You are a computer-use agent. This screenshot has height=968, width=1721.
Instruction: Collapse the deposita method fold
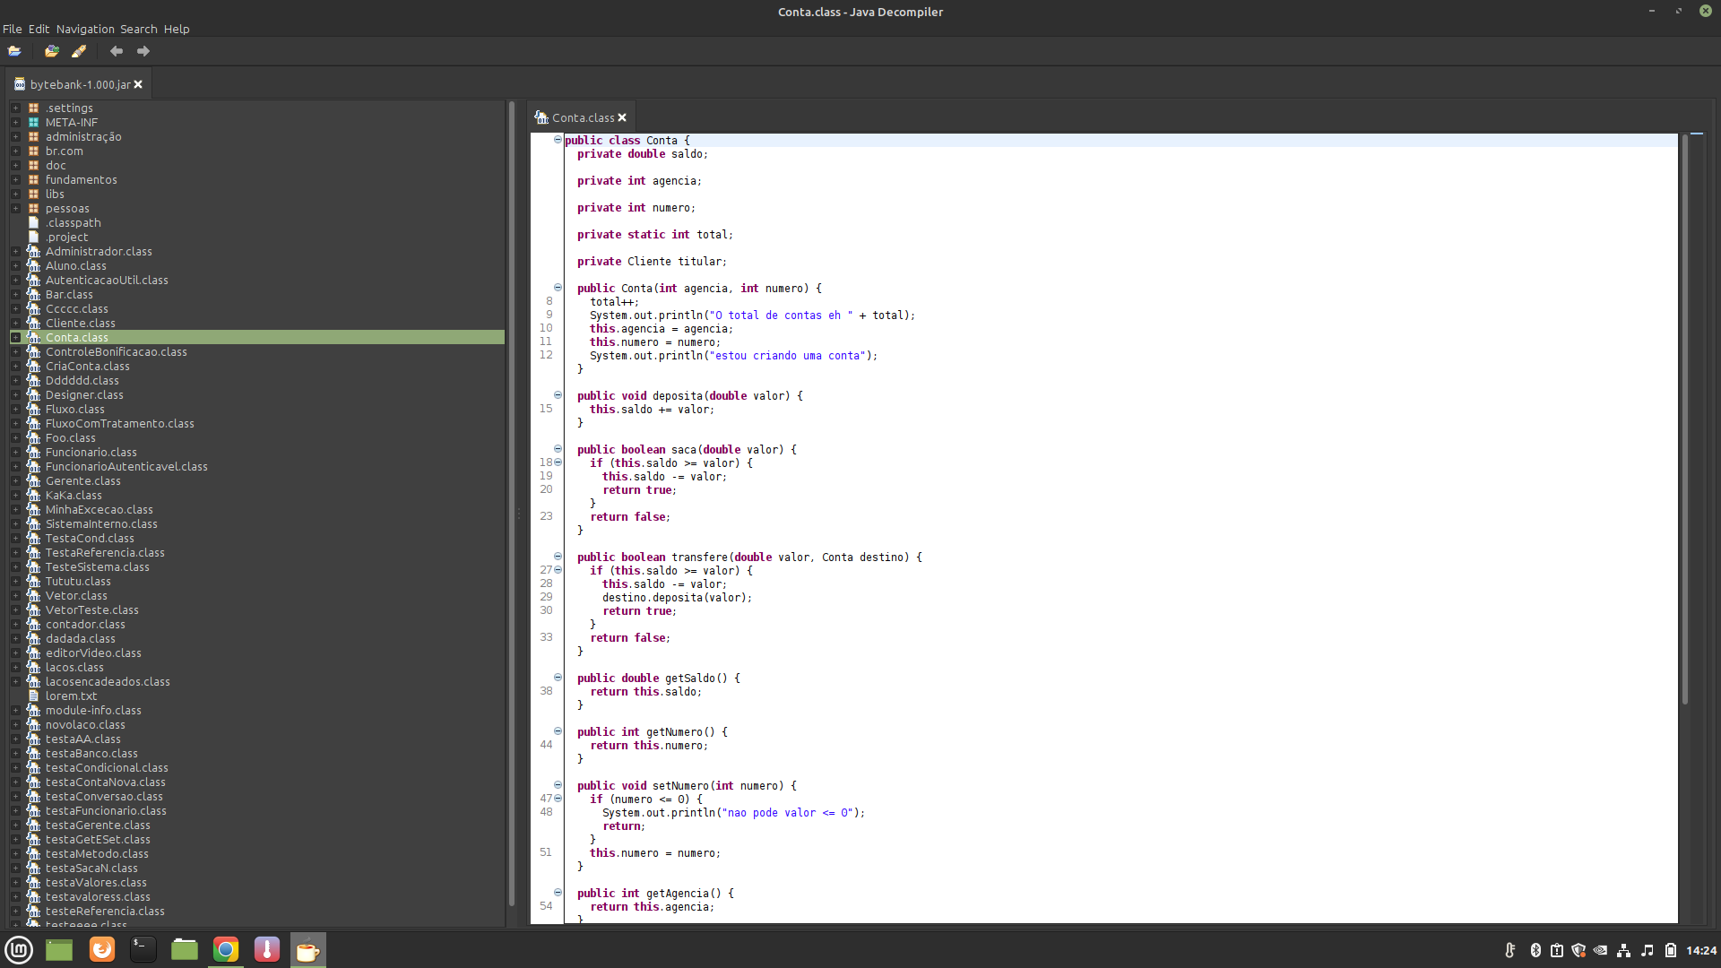tap(558, 395)
